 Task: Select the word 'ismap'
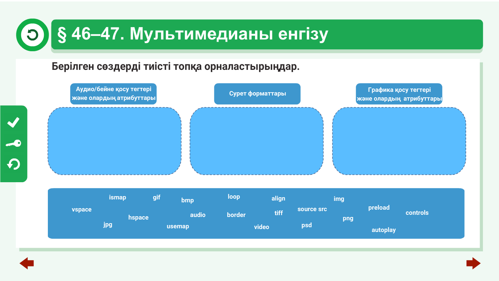click(118, 198)
